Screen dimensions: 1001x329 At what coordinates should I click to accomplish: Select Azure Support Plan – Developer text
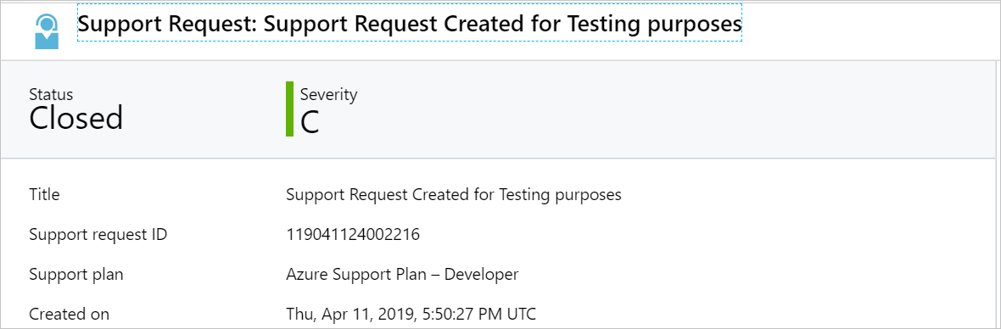[402, 274]
